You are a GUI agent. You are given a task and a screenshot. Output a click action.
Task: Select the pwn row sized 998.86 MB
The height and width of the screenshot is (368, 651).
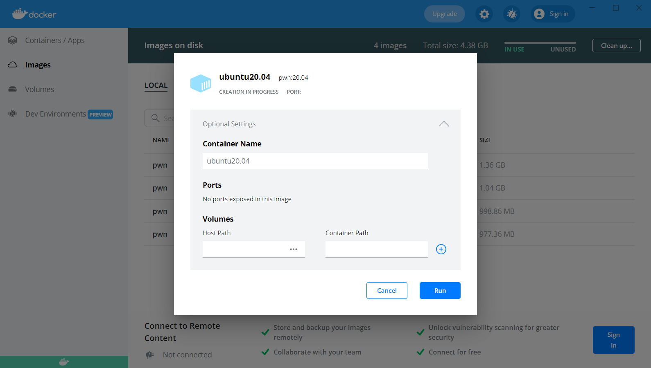point(389,211)
